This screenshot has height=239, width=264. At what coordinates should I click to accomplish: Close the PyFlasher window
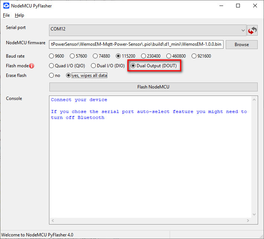tap(255, 6)
